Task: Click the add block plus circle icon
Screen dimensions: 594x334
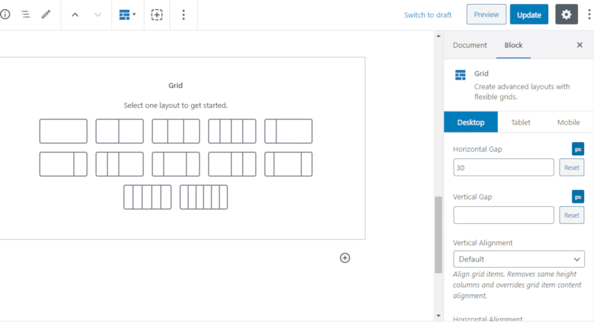Action: (345, 258)
